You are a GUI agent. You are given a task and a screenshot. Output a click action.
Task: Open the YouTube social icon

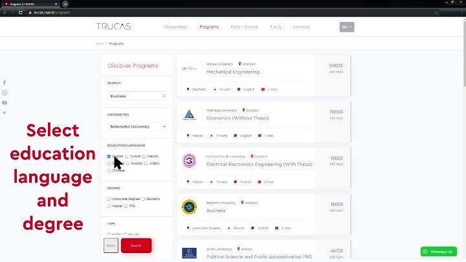point(5,103)
